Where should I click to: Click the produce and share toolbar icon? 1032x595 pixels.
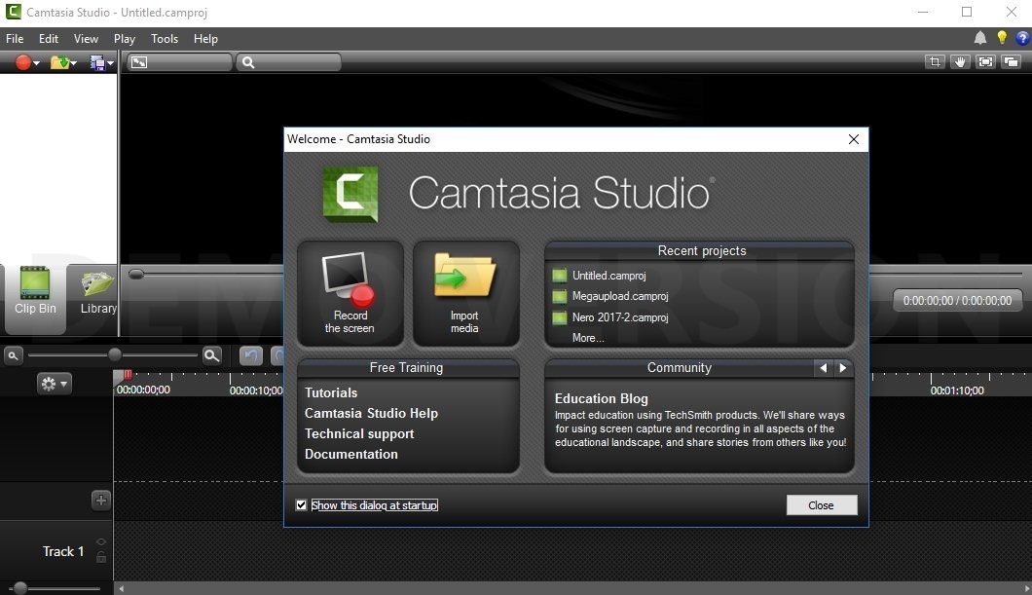95,61
